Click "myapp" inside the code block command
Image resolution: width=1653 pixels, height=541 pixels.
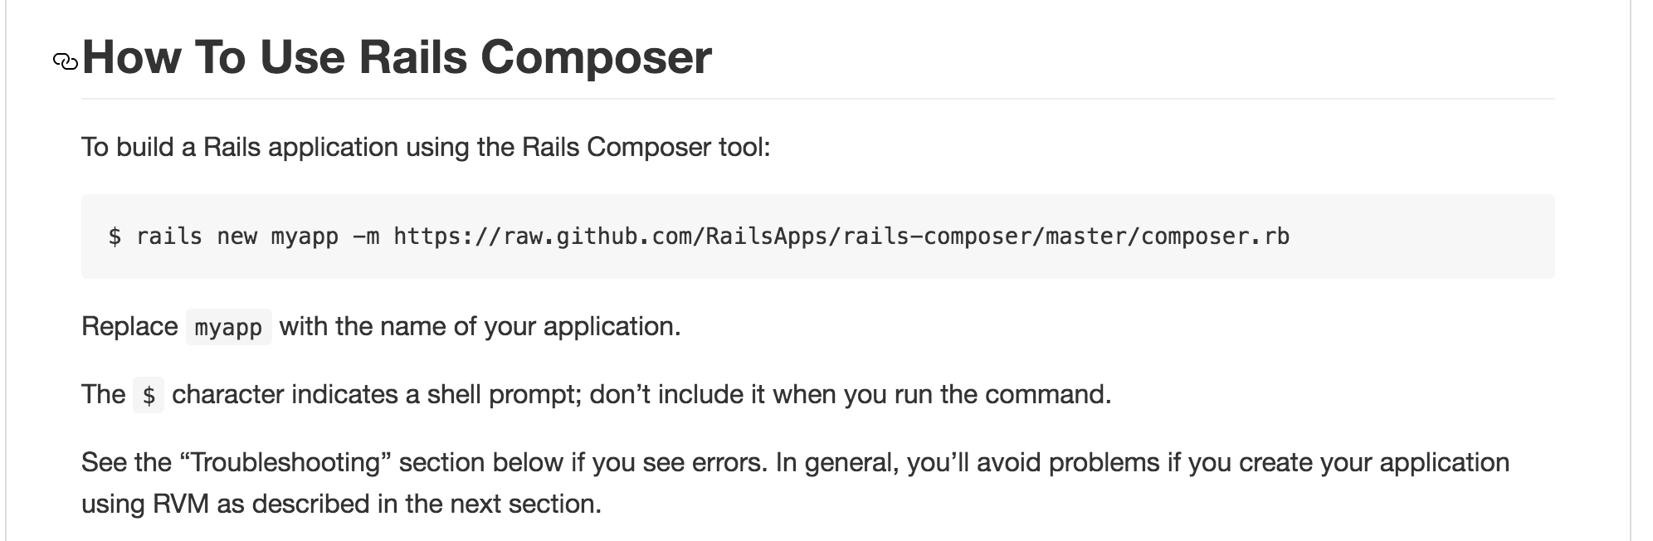click(x=305, y=236)
